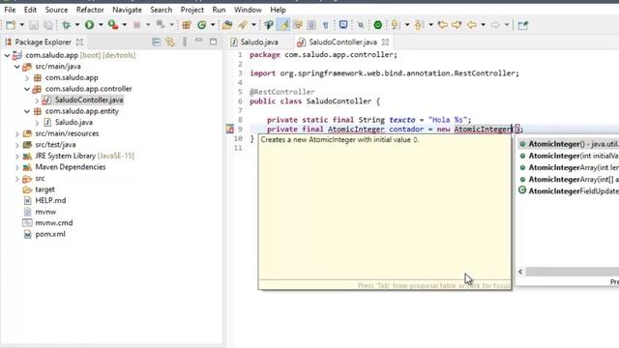Toggle Mark Occurrences highlighter icon
619x348 pixels.
coord(283,25)
